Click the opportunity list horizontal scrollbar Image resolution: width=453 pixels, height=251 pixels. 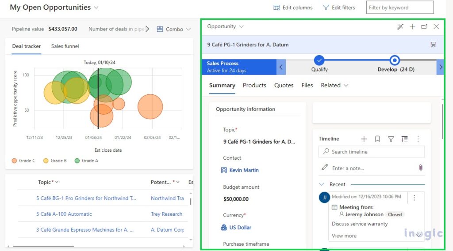click(43, 246)
